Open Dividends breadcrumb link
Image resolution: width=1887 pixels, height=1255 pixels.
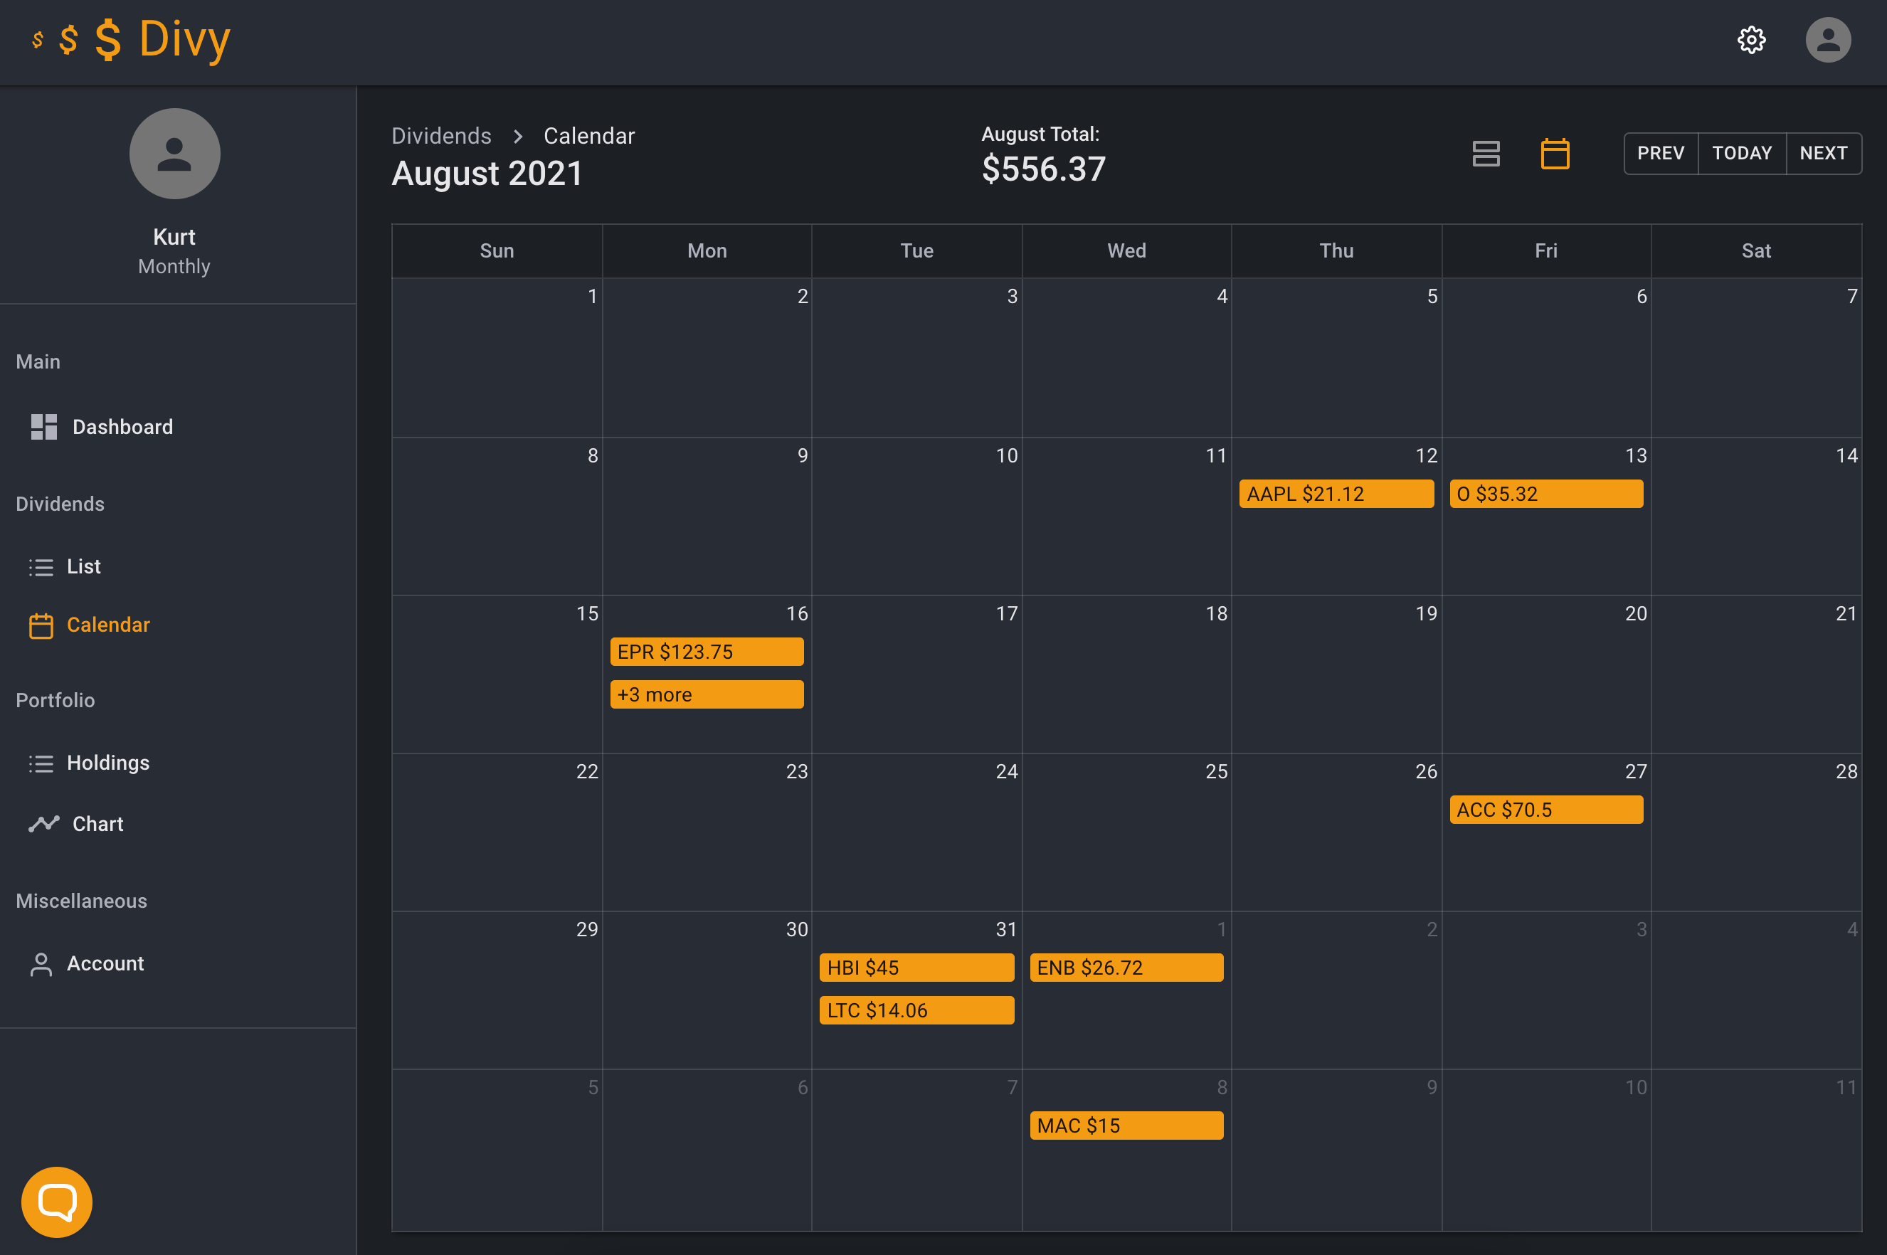click(442, 136)
